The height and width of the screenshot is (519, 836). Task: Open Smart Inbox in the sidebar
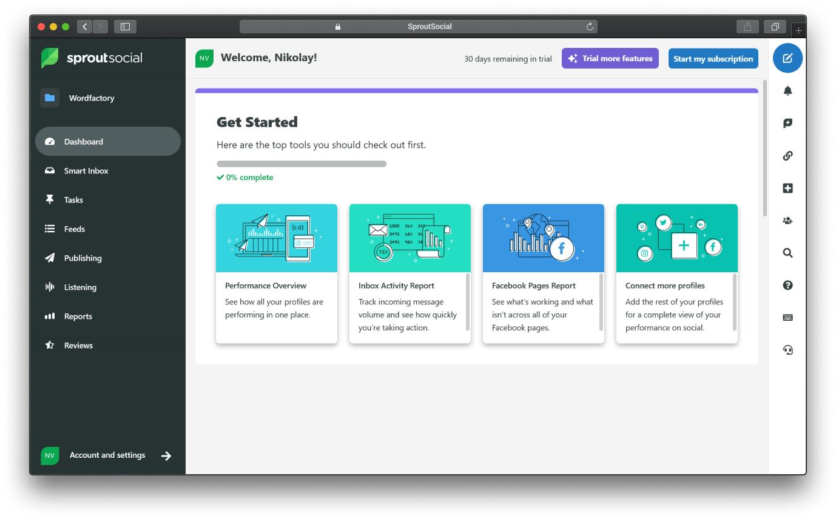point(108,171)
